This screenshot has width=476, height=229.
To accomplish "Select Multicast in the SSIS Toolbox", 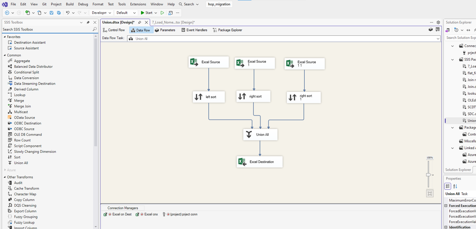I will tap(21, 112).
